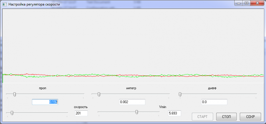Viewport: 266px width, 124px height.
Task: Click the дифф slider thumb
Action: point(180,94)
